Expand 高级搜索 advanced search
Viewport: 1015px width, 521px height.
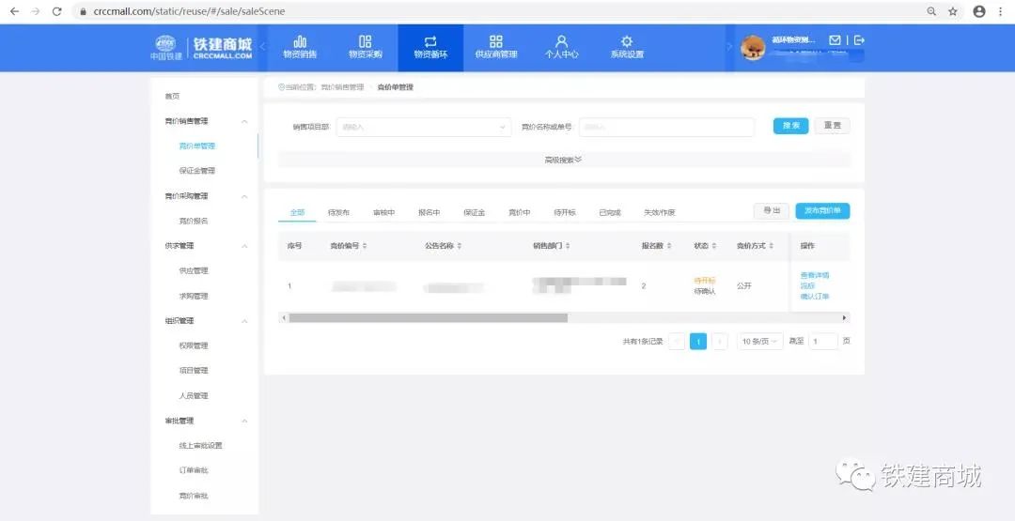563,160
